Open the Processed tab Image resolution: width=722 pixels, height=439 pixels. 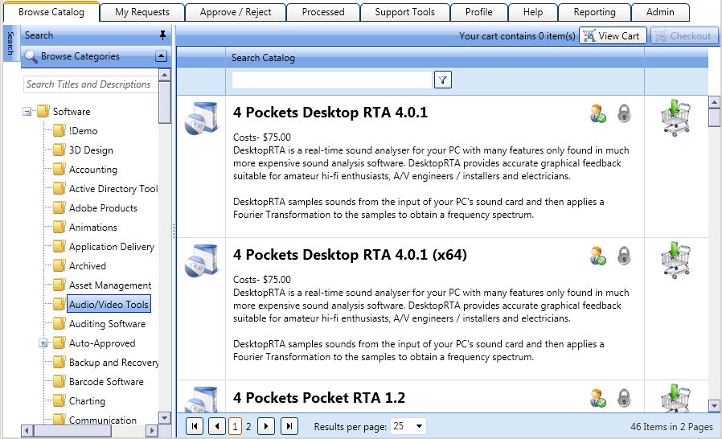click(322, 12)
